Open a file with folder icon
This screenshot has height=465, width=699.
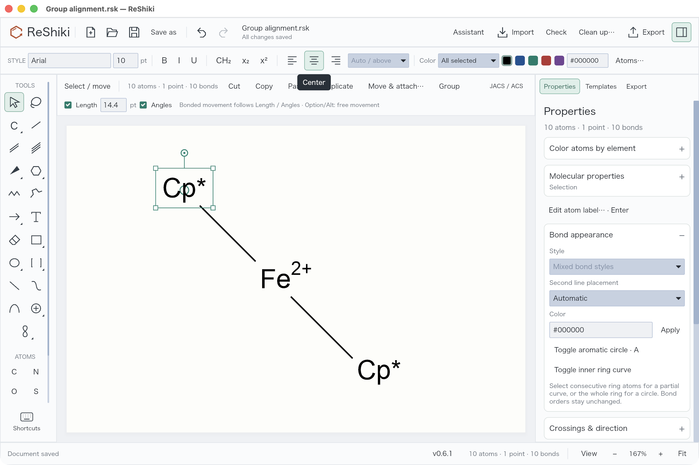tap(112, 32)
